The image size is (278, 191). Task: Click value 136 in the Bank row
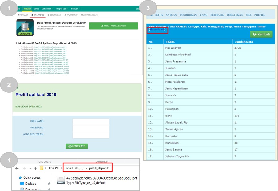point(237,116)
